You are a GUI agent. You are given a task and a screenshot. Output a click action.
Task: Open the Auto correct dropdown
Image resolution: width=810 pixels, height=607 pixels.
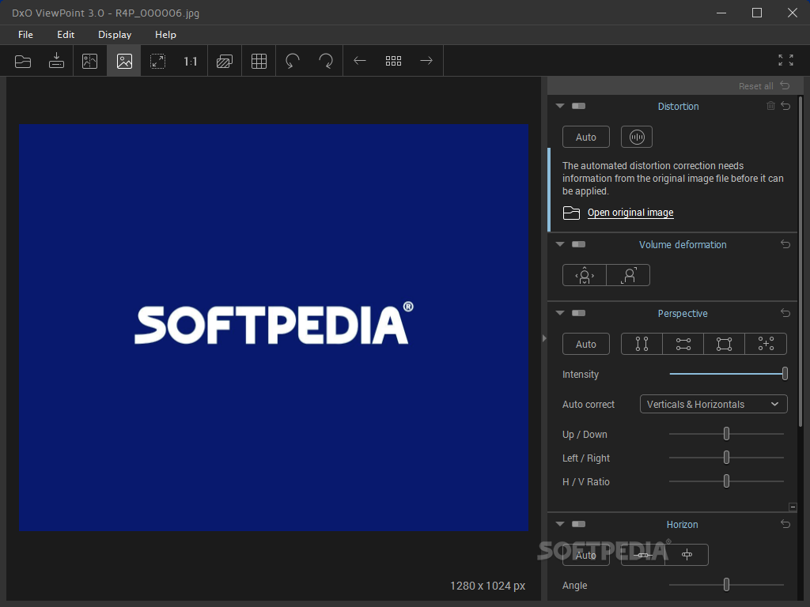713,404
